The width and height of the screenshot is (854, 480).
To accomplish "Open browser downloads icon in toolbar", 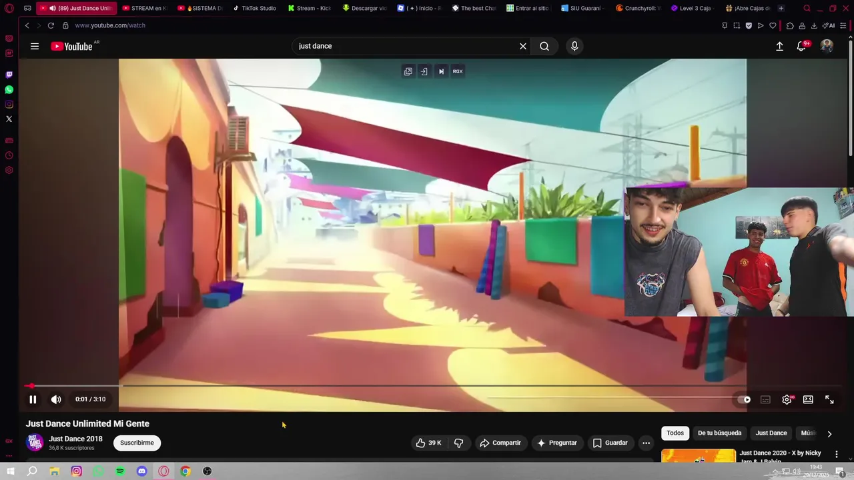I will [x=814, y=25].
